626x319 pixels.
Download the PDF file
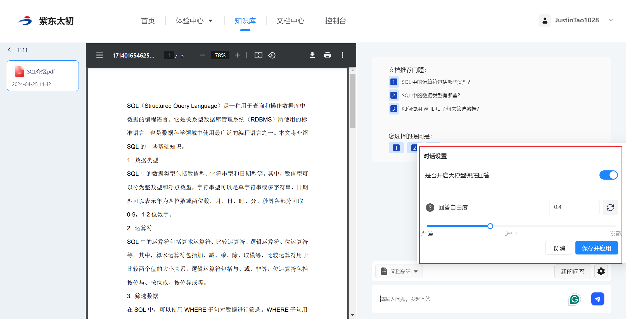(312, 55)
